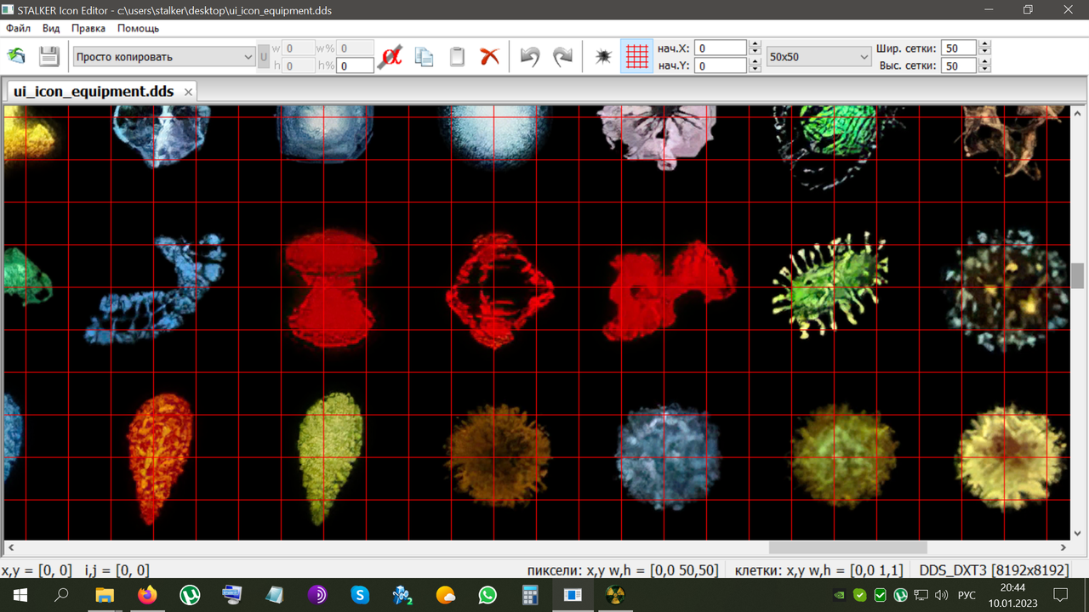
Task: Close the ui_icon_equipment.dds tab
Action: point(188,92)
